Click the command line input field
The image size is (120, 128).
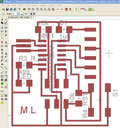[76, 18]
